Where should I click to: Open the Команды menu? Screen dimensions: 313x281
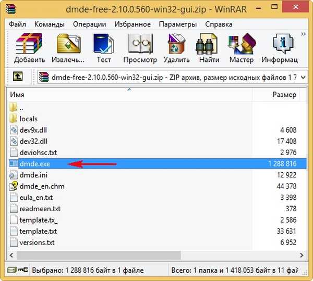(x=50, y=24)
